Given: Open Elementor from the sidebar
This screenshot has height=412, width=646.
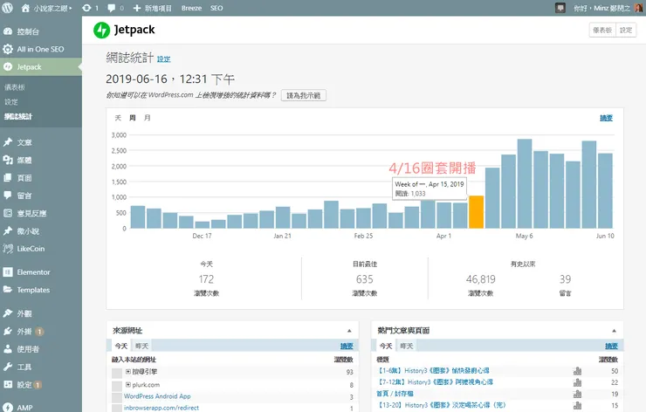Looking at the screenshot, I should coord(33,272).
